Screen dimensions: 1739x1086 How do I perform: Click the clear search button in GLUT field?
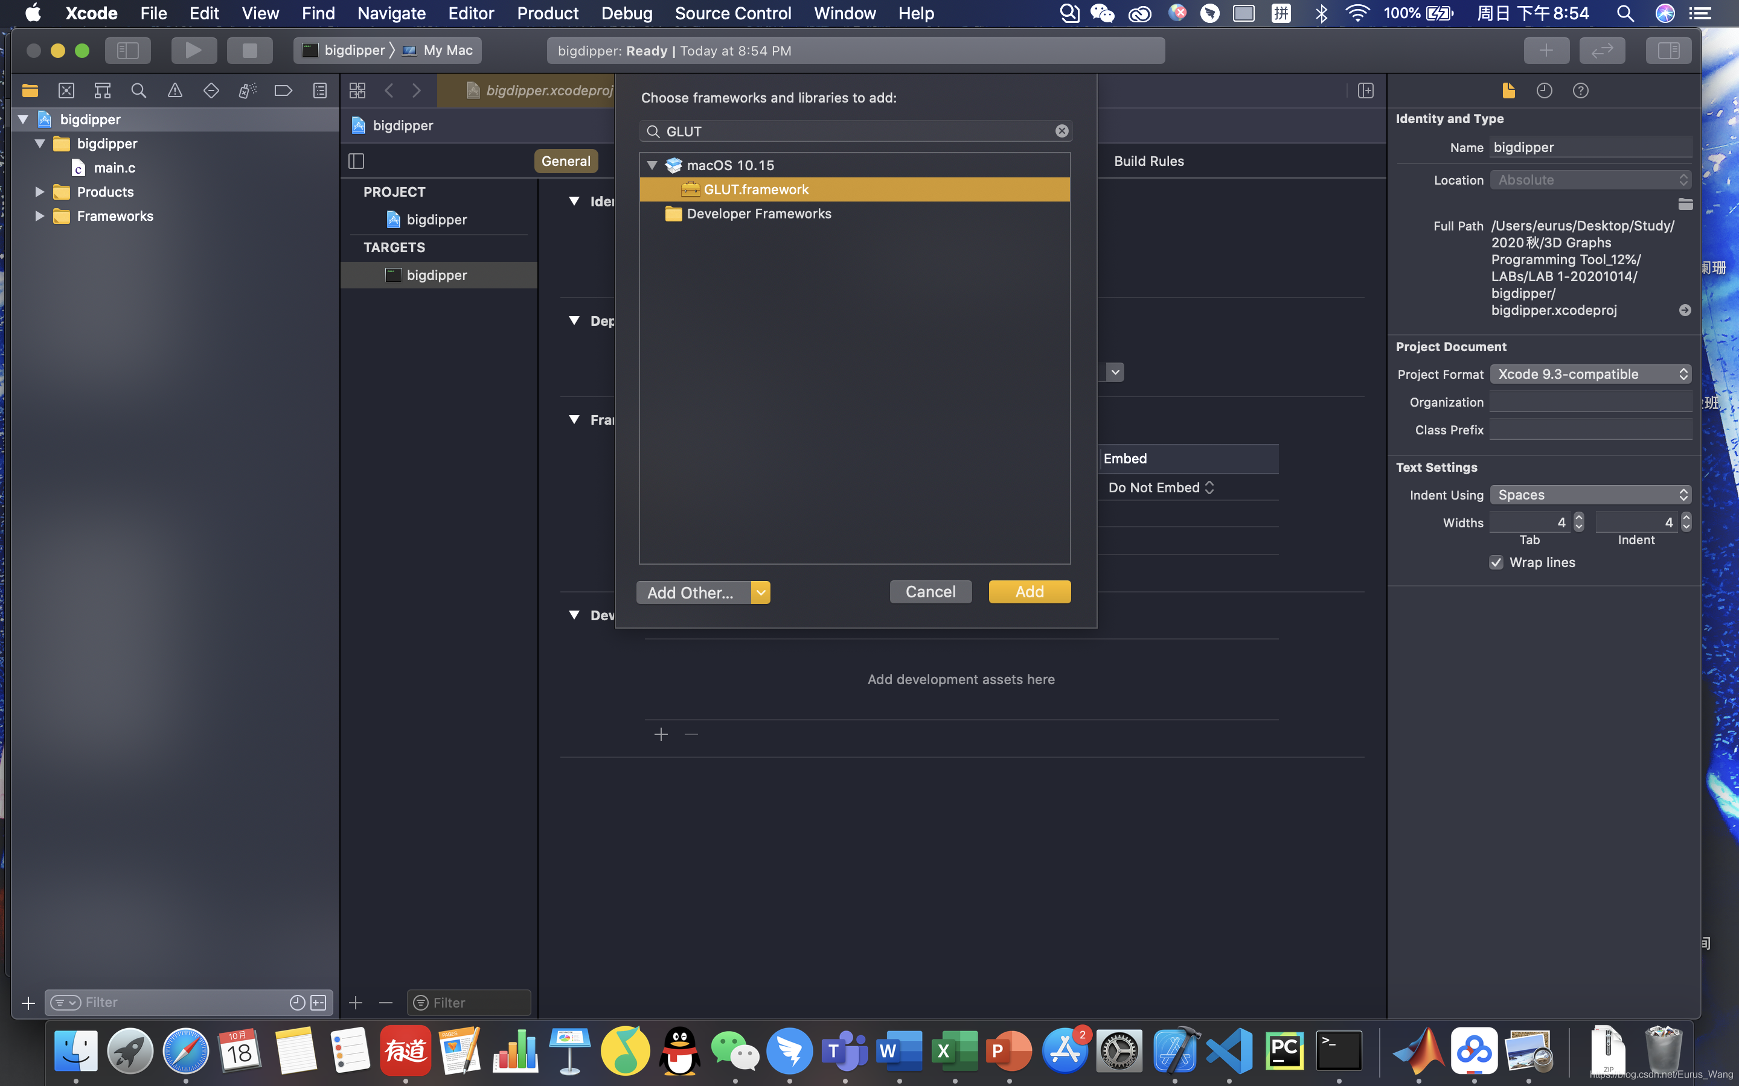click(x=1062, y=130)
